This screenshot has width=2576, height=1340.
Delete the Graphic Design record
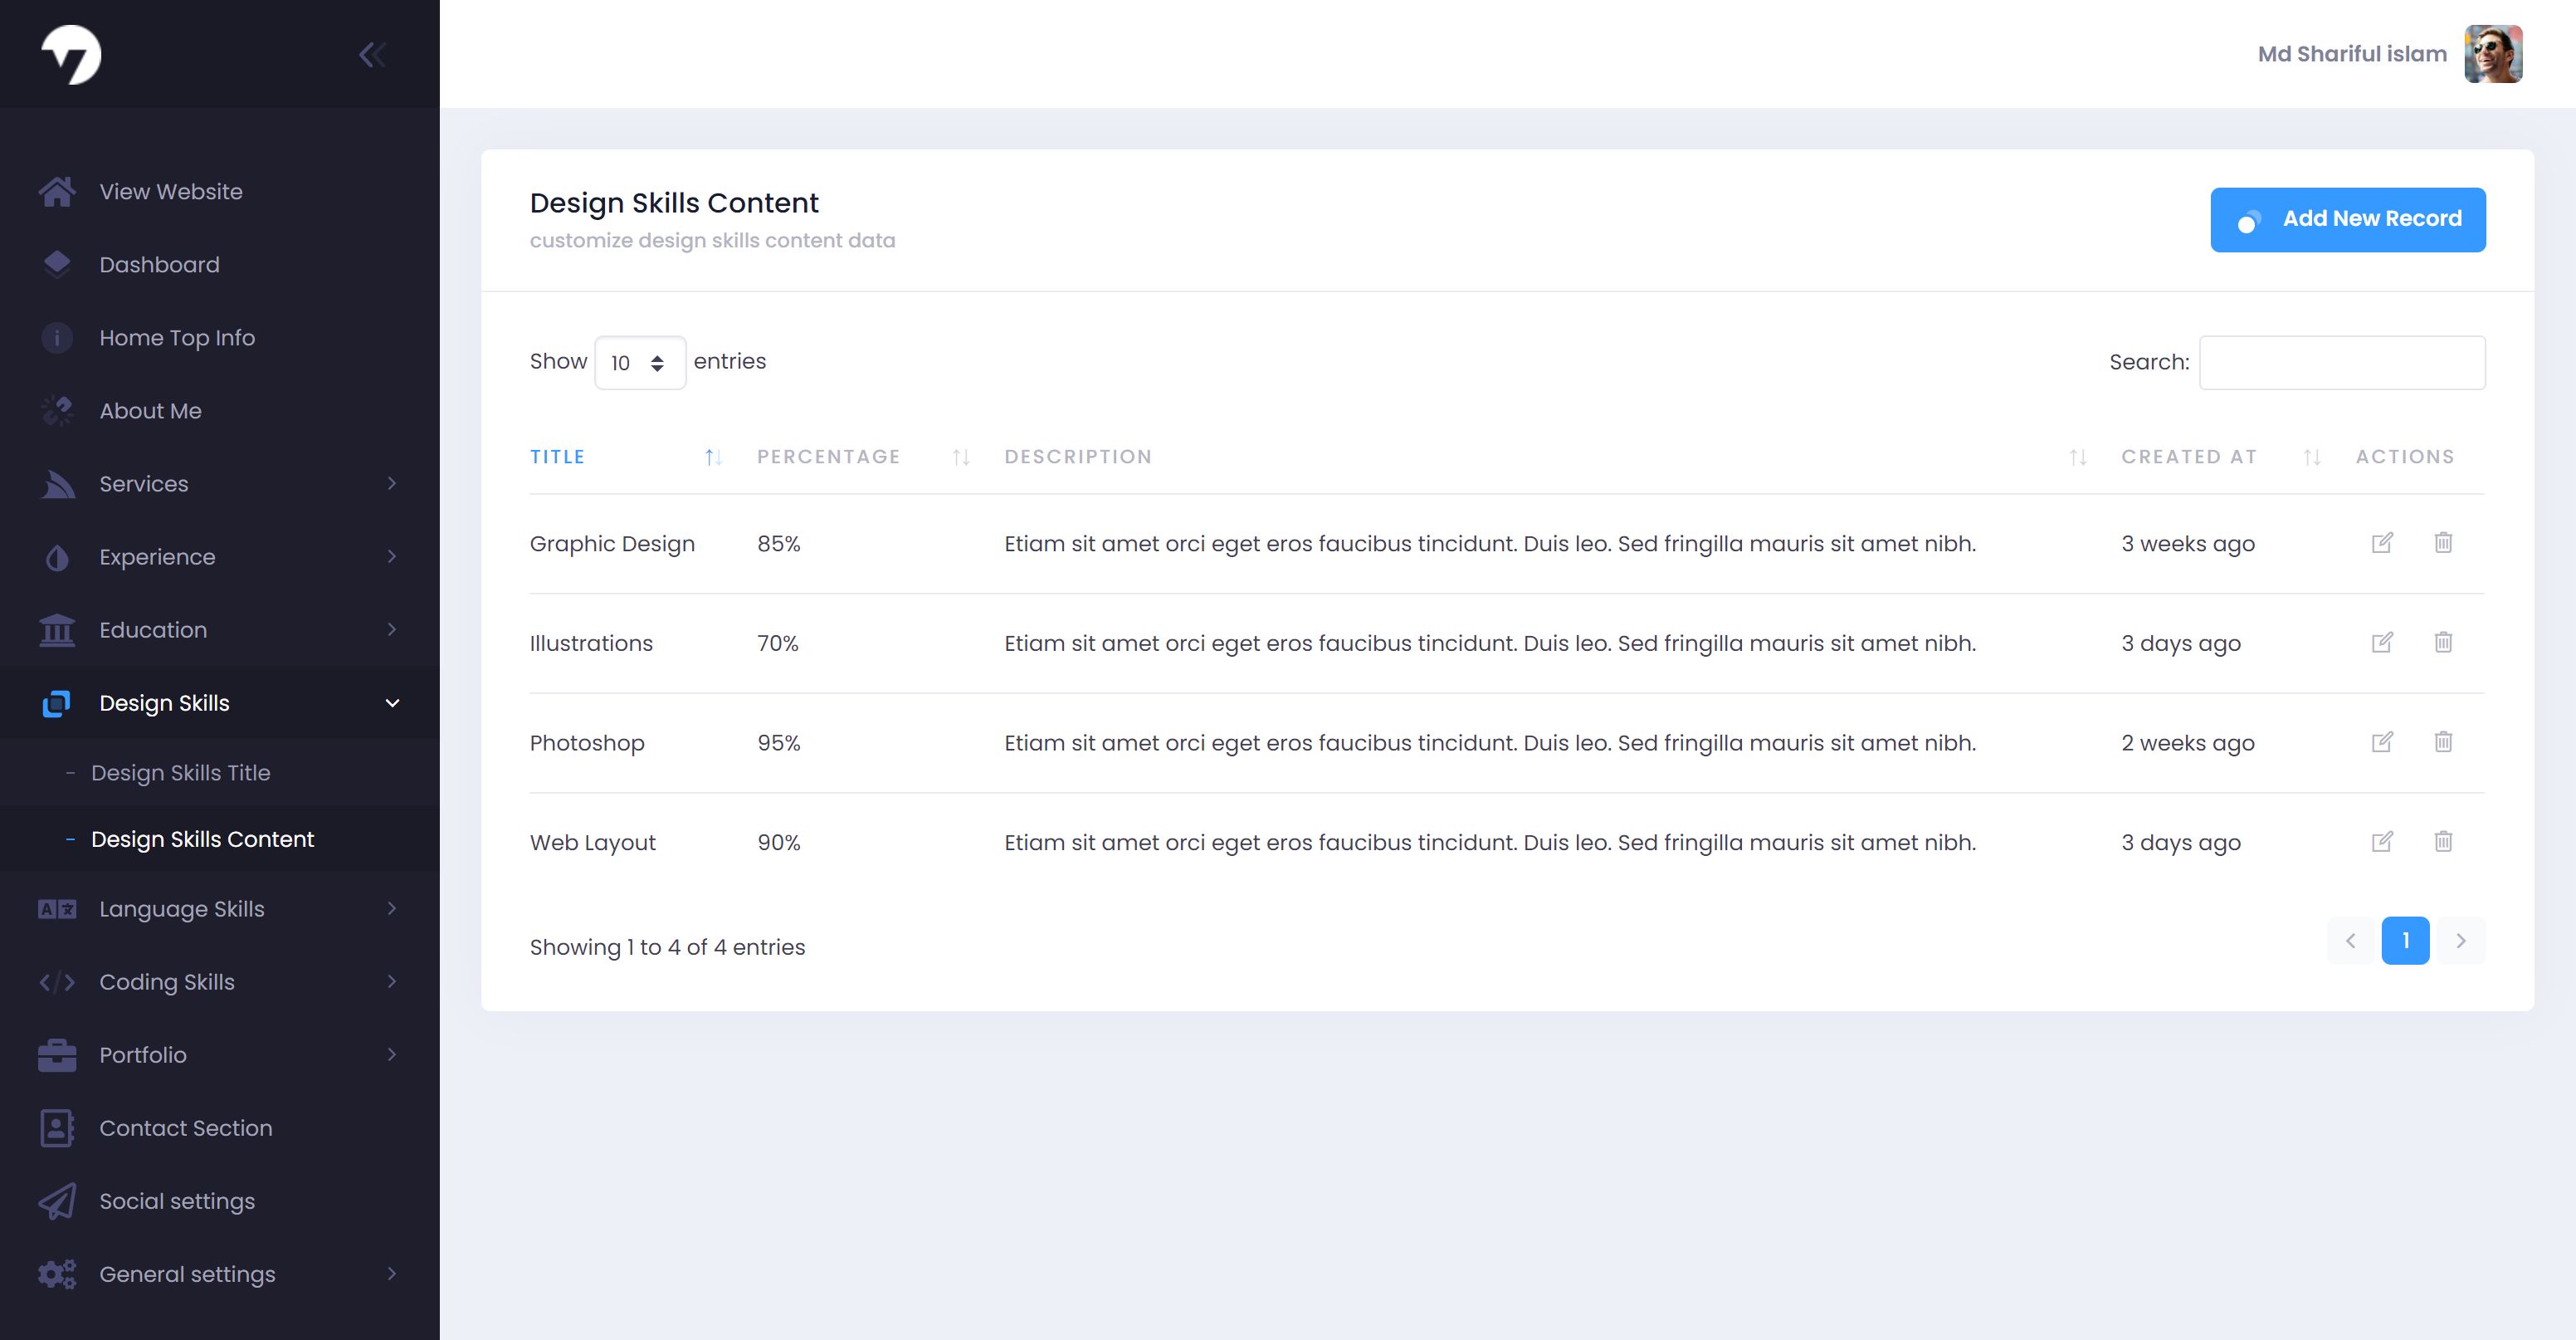pyautogui.click(x=2443, y=542)
